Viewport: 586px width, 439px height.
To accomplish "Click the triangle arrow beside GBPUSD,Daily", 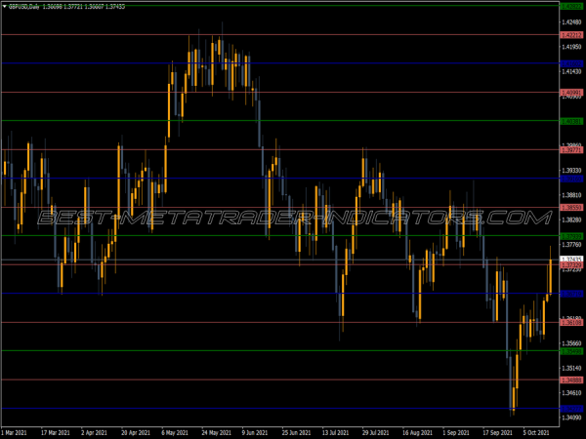I will (x=5, y=6).
